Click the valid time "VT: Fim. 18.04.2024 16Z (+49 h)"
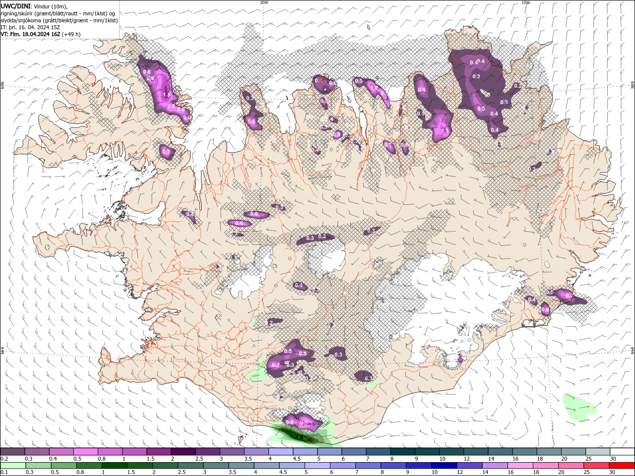Screen dimensions: 635x476 point(41,34)
